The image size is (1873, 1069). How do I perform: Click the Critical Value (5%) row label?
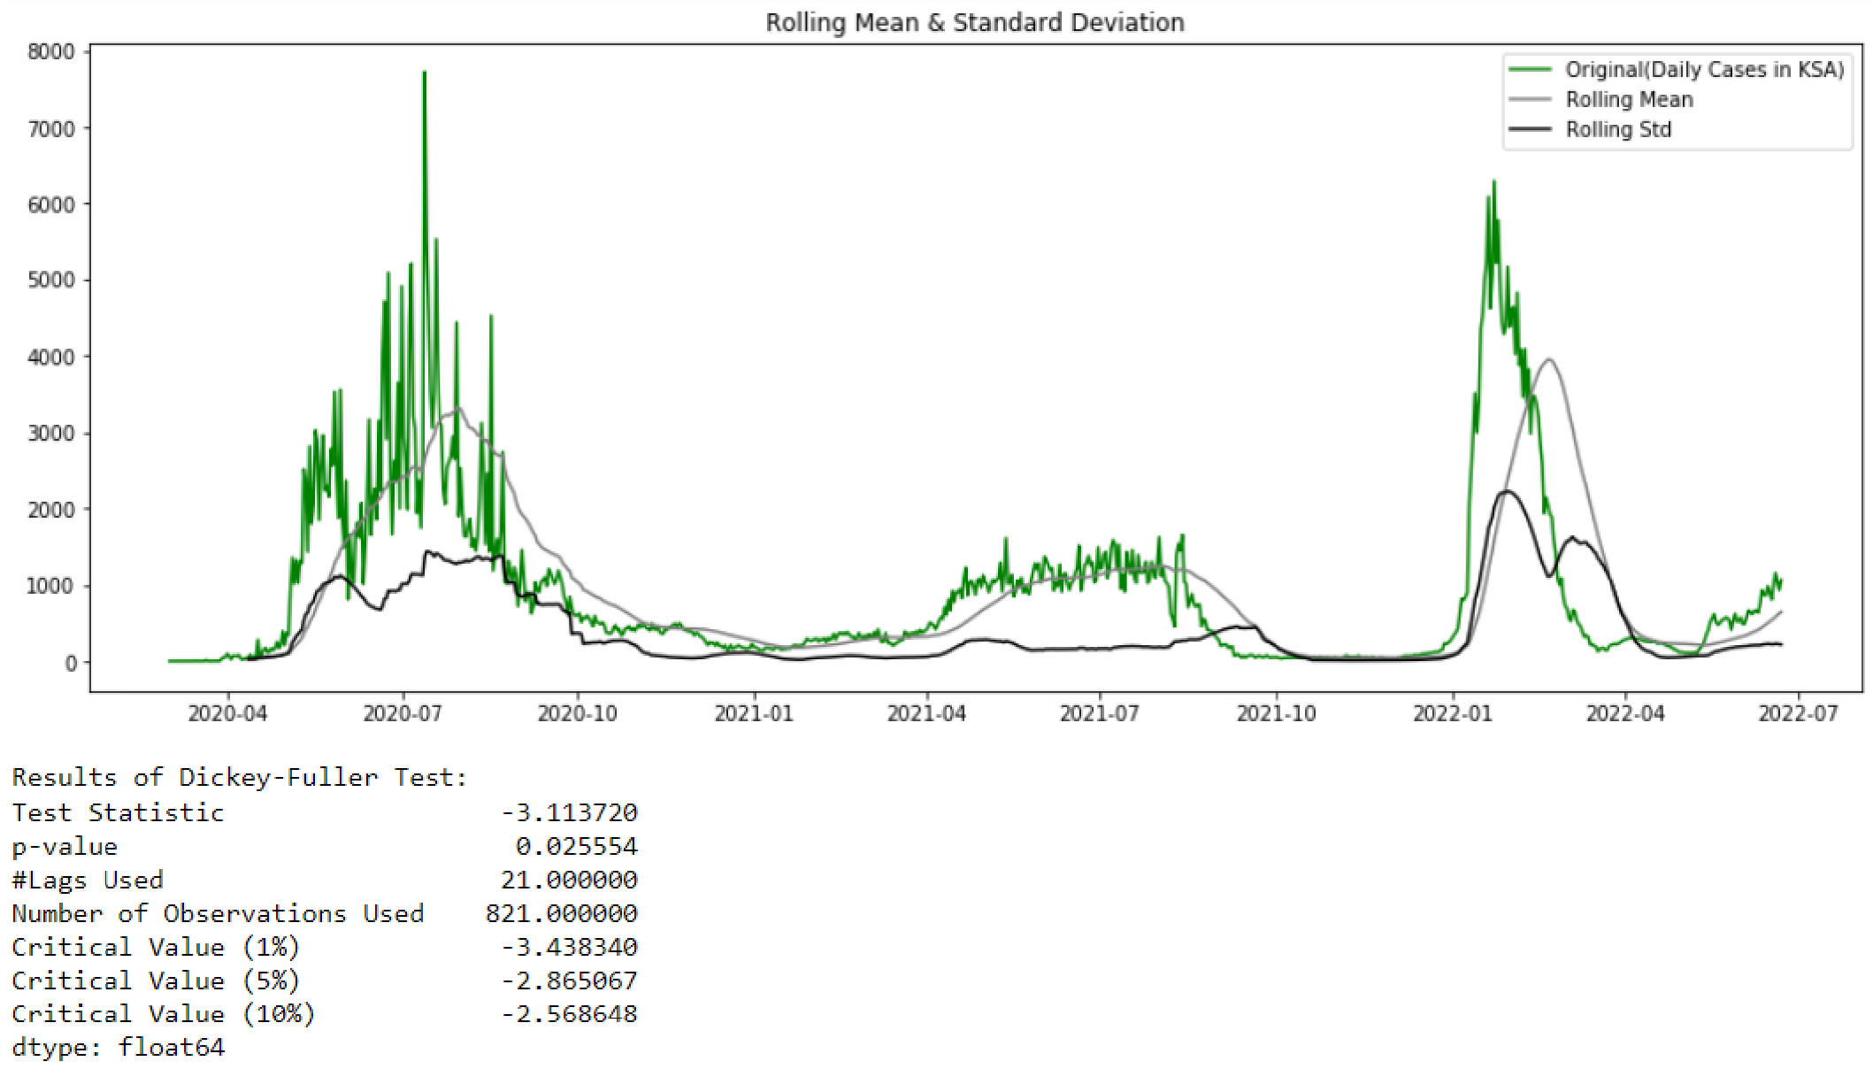pyautogui.click(x=156, y=981)
